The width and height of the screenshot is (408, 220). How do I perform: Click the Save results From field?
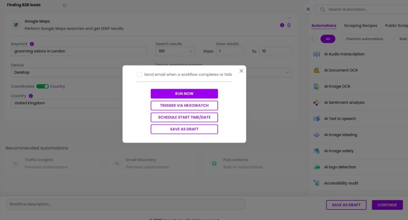[x=230, y=51]
